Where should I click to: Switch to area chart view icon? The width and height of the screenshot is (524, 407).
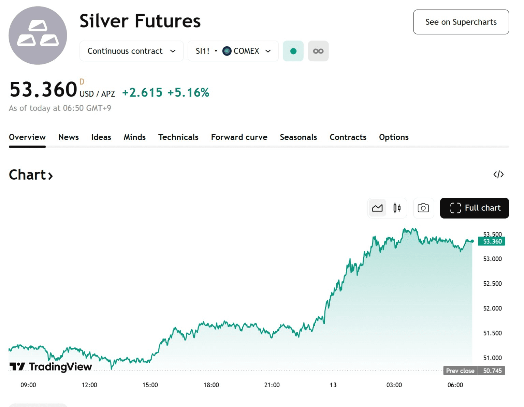(x=377, y=208)
